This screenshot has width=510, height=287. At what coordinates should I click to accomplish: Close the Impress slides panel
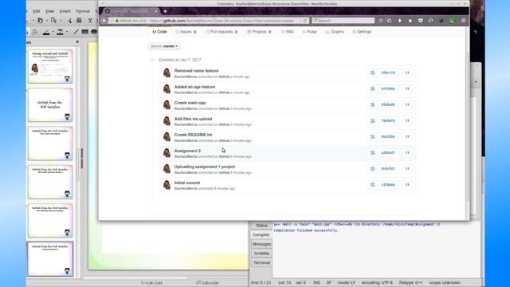[77, 42]
